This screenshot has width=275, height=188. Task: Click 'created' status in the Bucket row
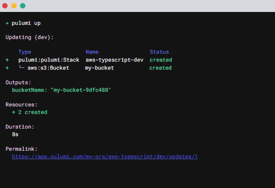click(161, 68)
